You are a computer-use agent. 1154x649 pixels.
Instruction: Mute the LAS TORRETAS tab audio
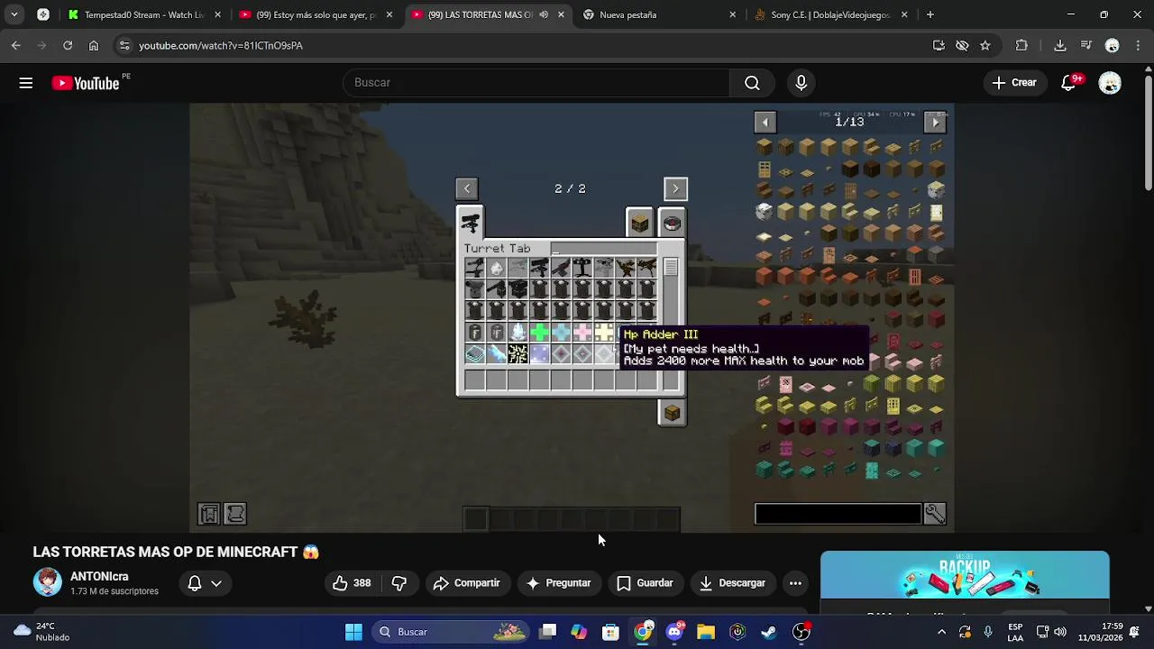(544, 14)
